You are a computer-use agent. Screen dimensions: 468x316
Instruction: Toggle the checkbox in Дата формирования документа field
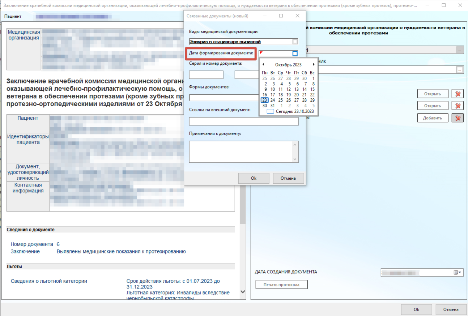pos(295,54)
